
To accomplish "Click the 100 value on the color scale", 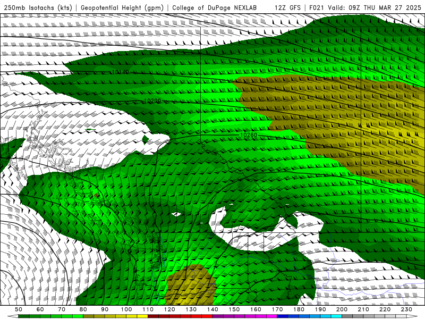I will (x=126, y=309).
